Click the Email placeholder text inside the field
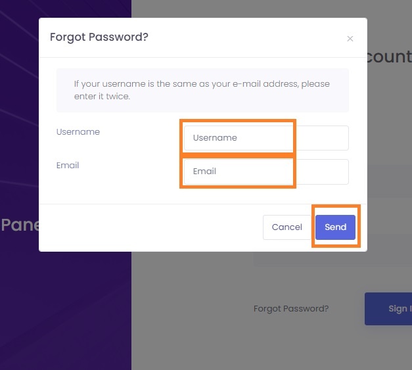Screen dimensions: 412x370 coord(204,172)
